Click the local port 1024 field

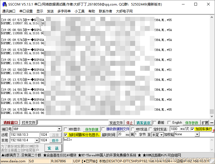point(44,140)
